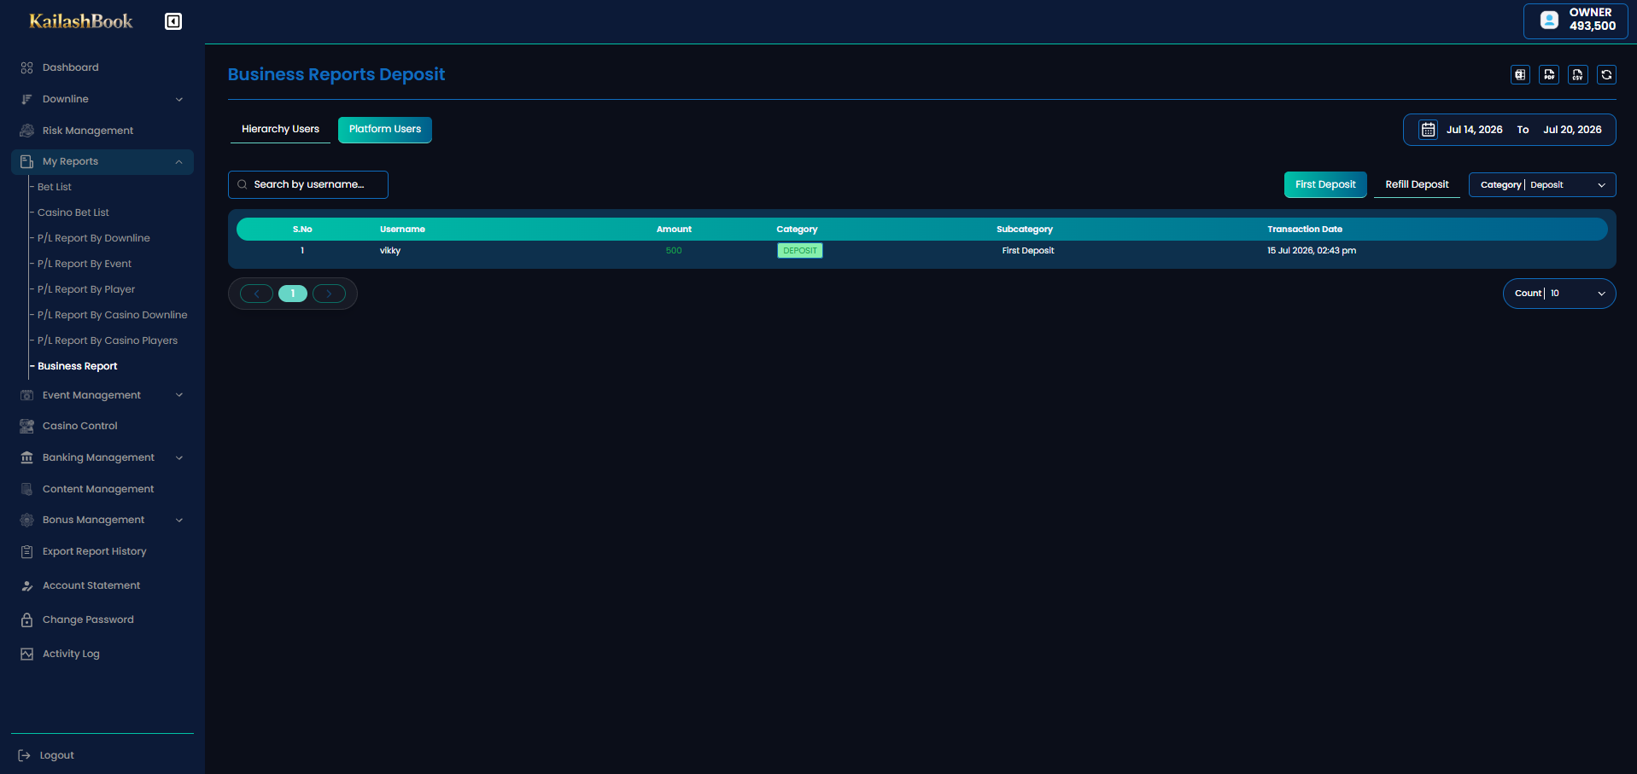
Task: Refresh the report data
Action: coord(1606,75)
